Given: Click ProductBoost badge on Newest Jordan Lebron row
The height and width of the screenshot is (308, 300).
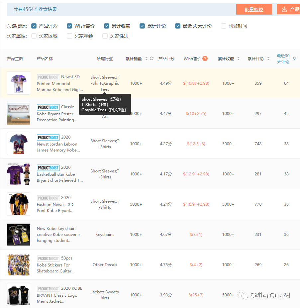Looking at the screenshot, I should [x=48, y=138].
